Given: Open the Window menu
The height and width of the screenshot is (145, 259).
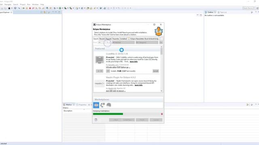Looking at the screenshot, I should point(35,4).
